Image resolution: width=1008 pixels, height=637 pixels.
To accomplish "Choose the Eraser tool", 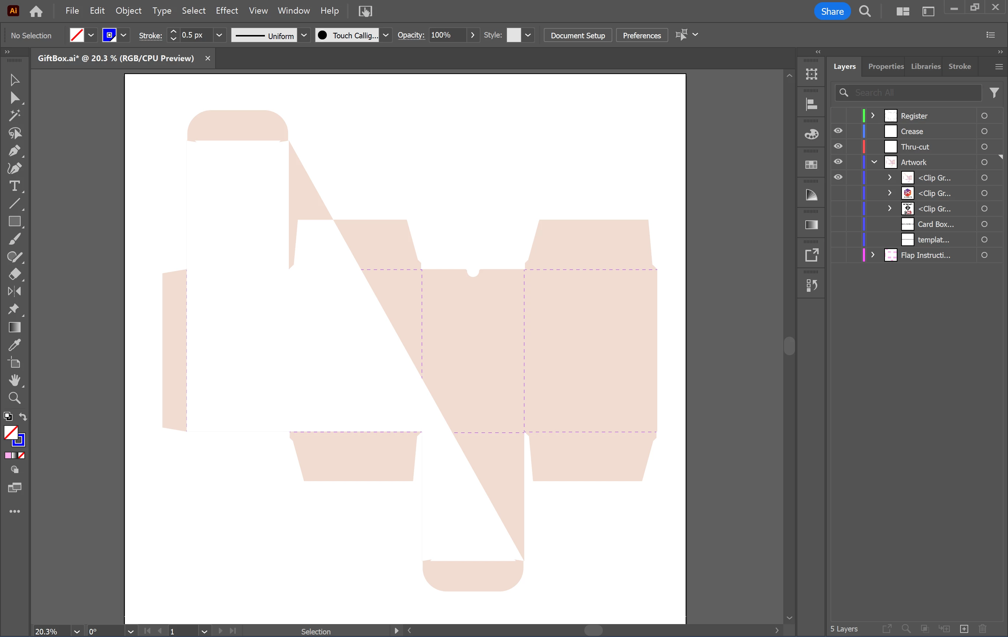I will click(14, 274).
